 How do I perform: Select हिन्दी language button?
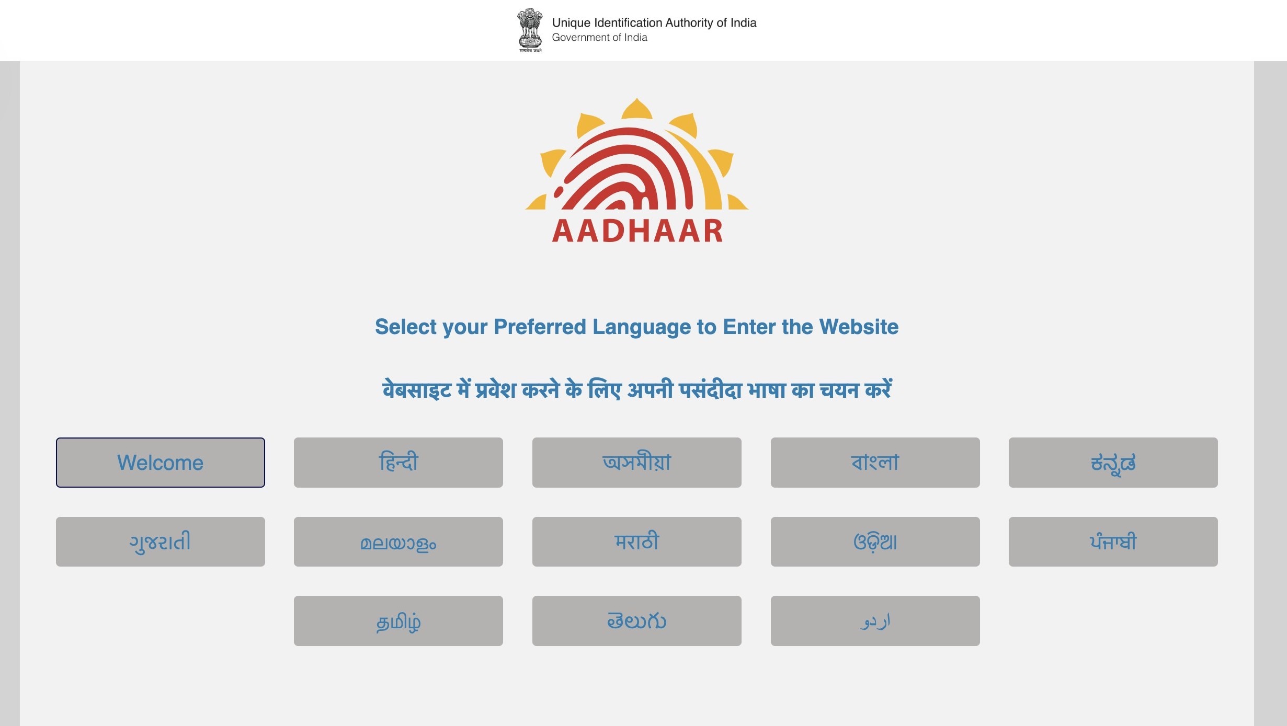pyautogui.click(x=398, y=462)
